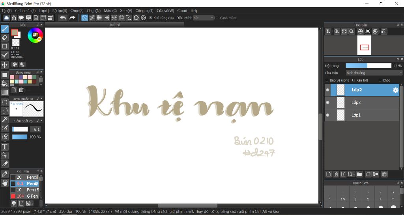404x215 pixels.
Task: Turn off snap using the circle-slash icon
Action: pos(84,18)
